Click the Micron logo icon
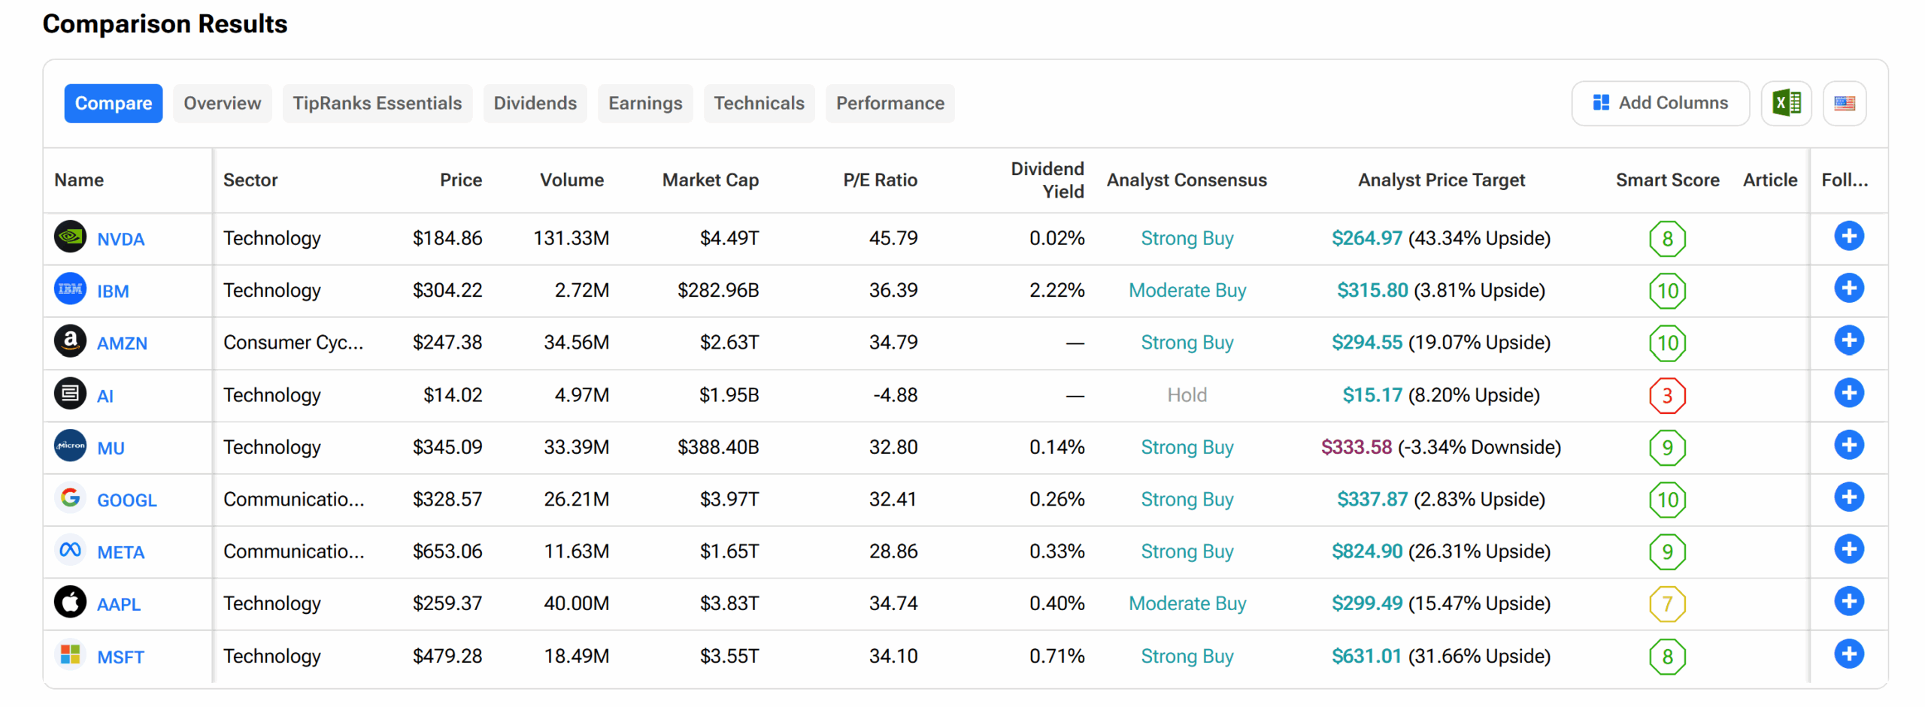Image resolution: width=1925 pixels, height=707 pixels. click(70, 446)
